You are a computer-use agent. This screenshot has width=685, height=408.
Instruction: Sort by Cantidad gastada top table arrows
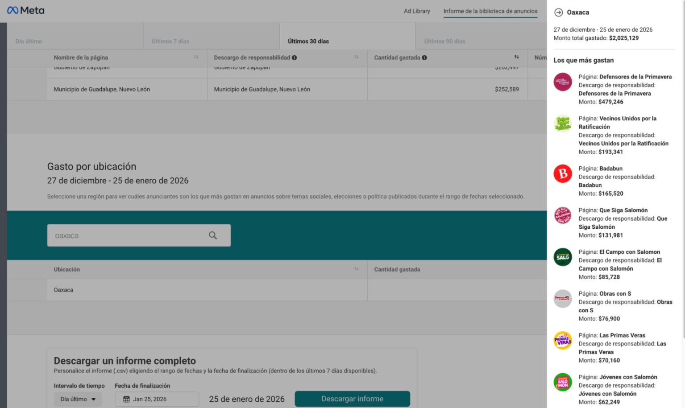(x=516, y=57)
